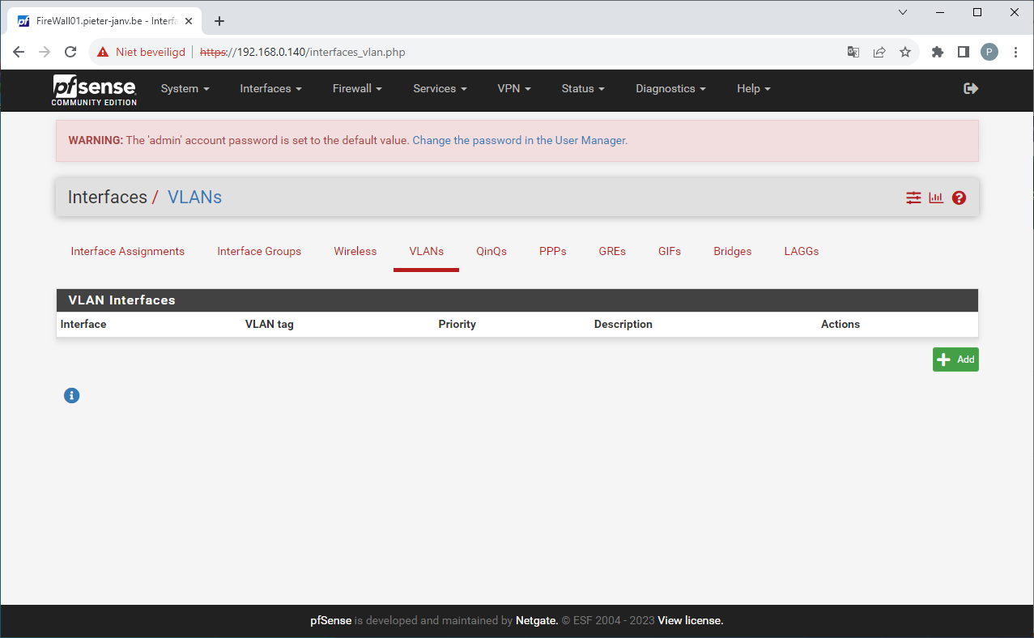1034x638 pixels.
Task: Log out using the navbar exit icon
Action: click(970, 88)
